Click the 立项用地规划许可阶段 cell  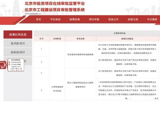[x=57, y=89]
